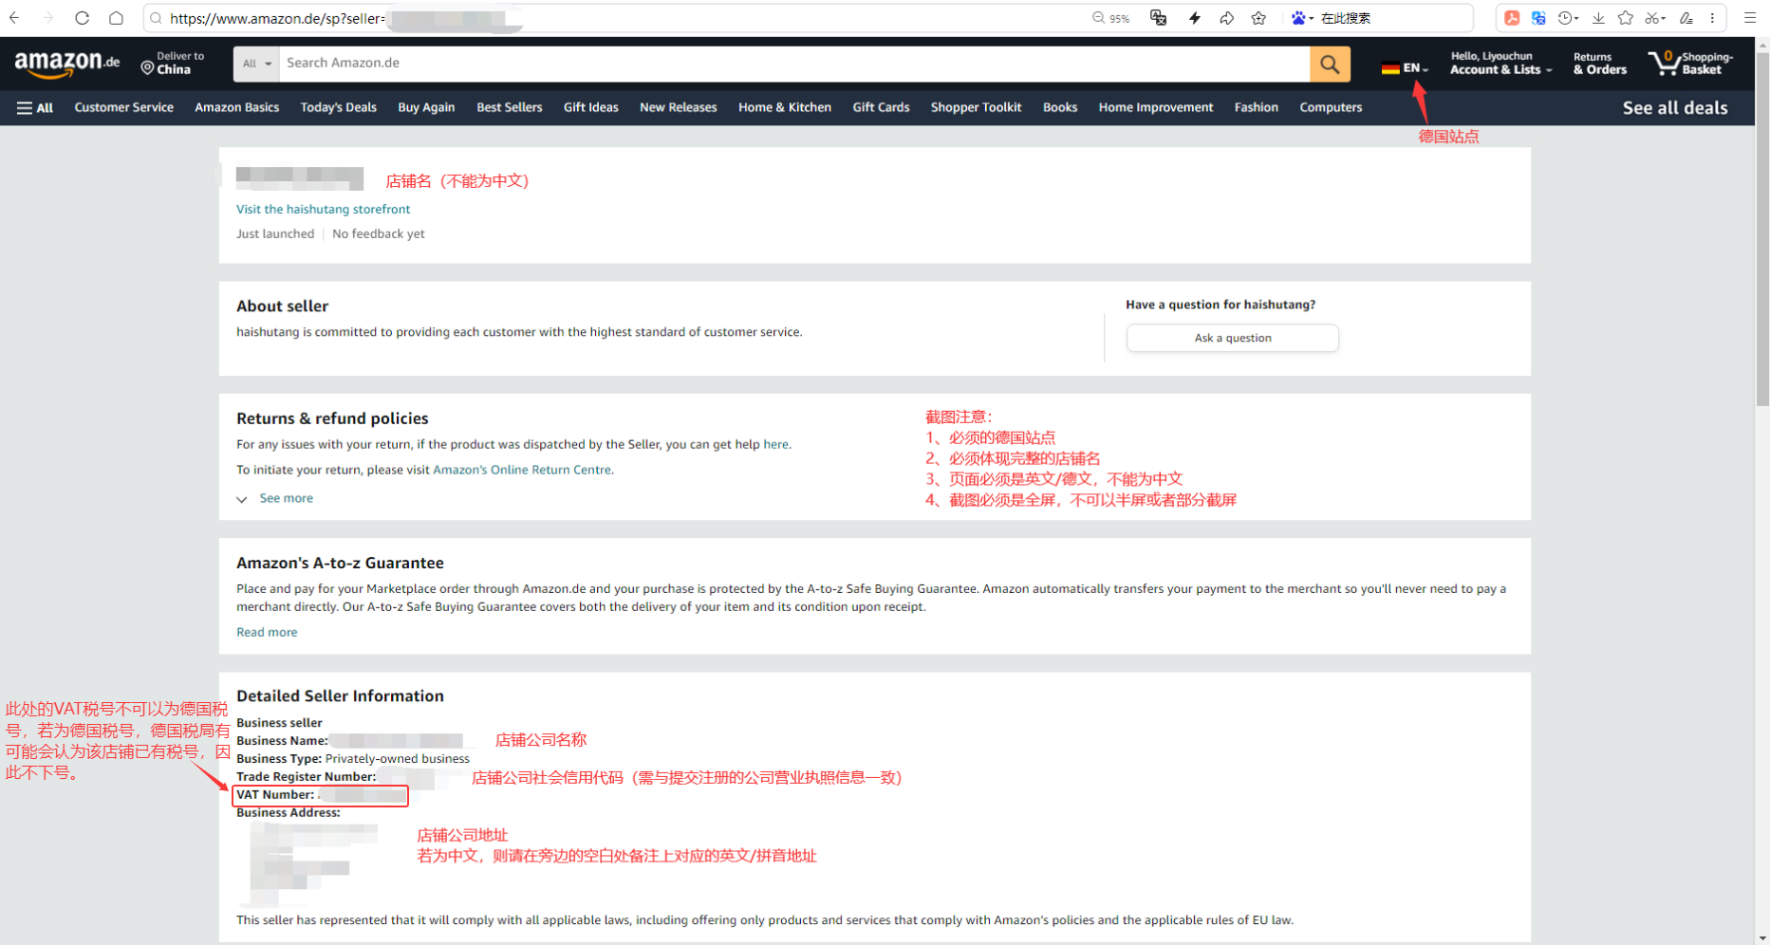
Task: Click the lightning speed mode icon
Action: pos(1194,18)
